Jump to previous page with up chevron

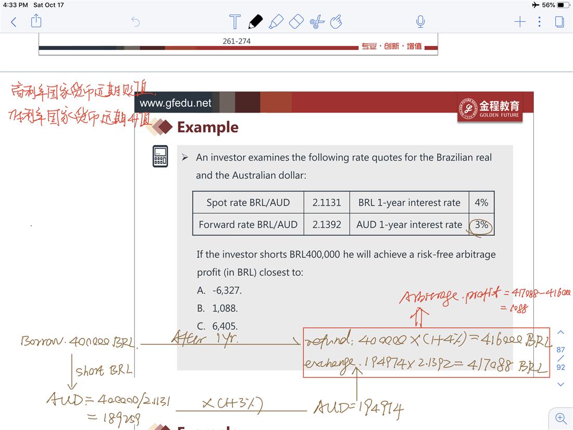pos(560,333)
